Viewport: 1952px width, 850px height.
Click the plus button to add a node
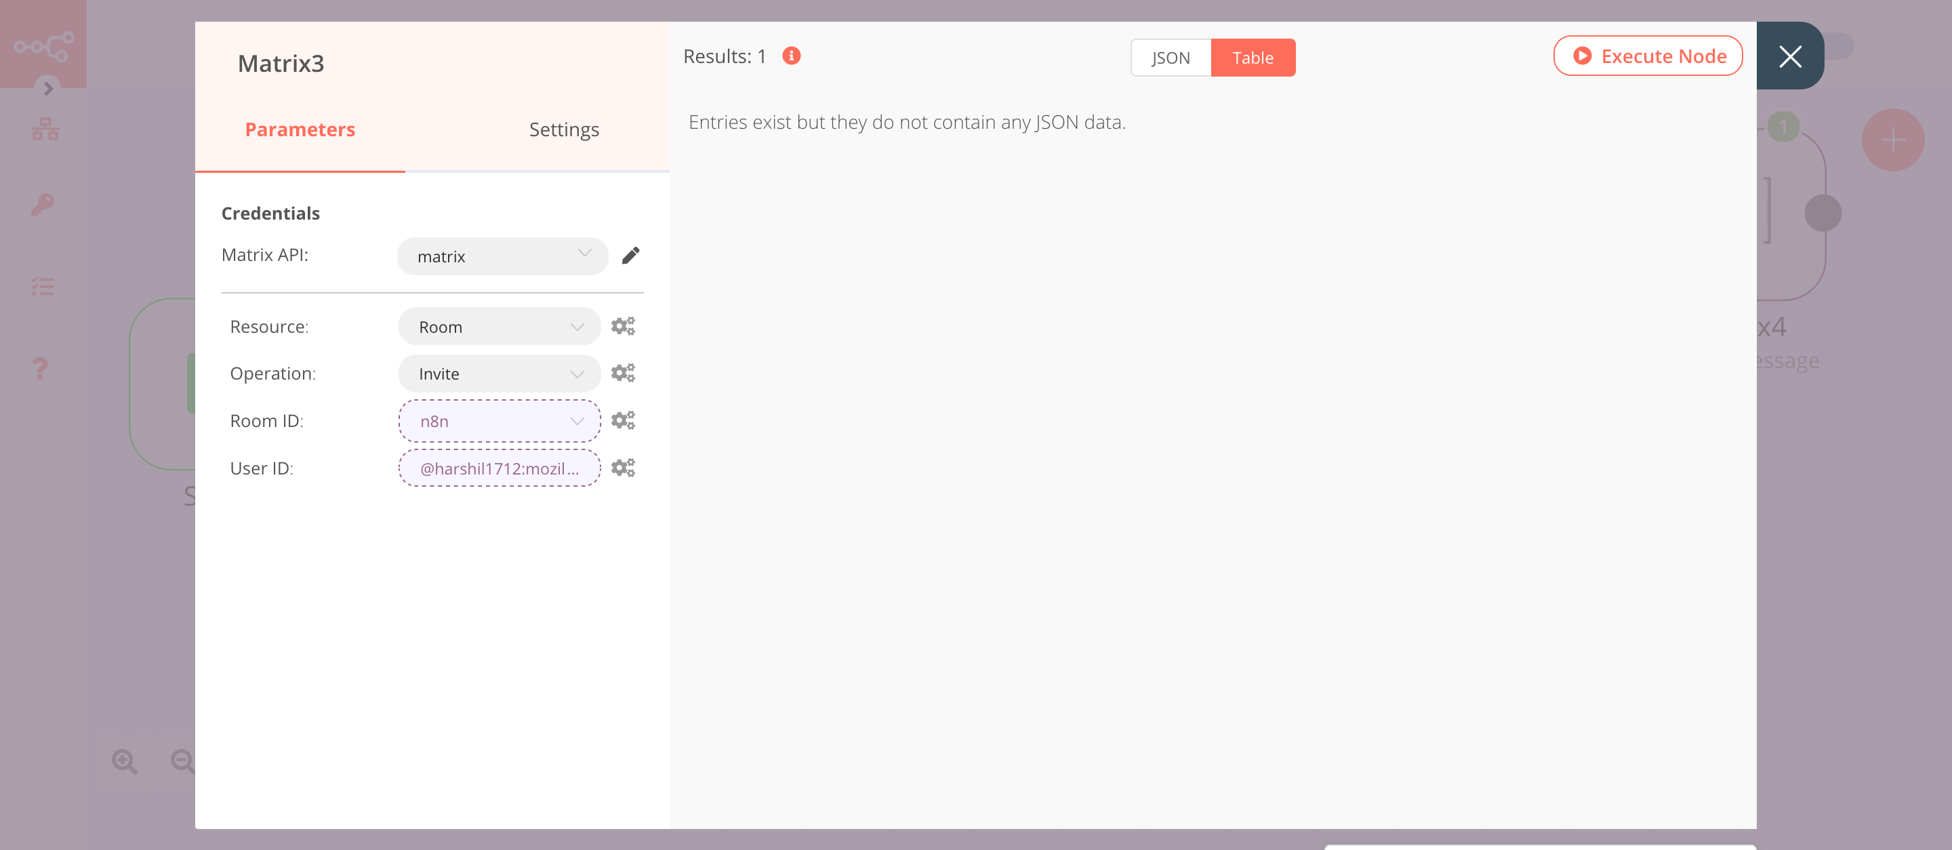click(1892, 139)
